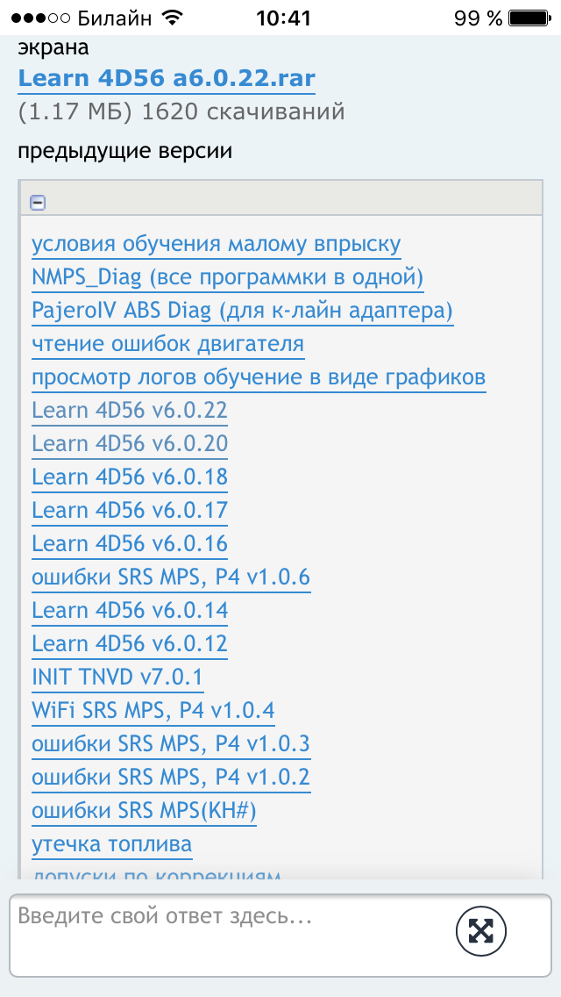Tap the fullscreen expand icon
Viewport: 561px width, 997px height.
(x=480, y=931)
